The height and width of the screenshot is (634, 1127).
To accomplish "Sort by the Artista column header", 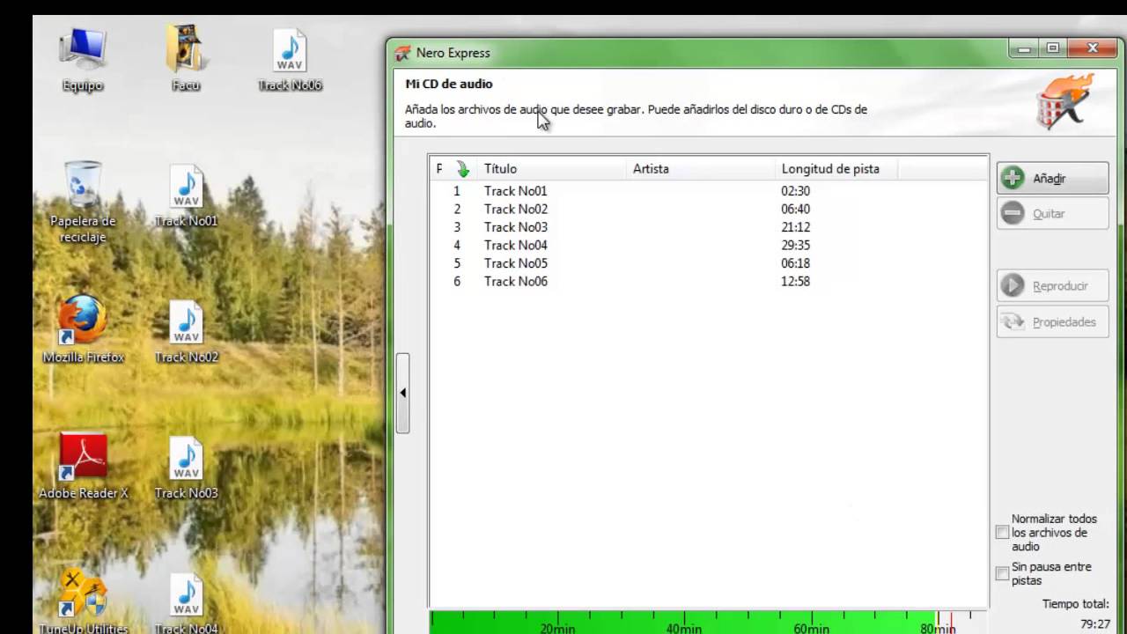I will (x=700, y=169).
